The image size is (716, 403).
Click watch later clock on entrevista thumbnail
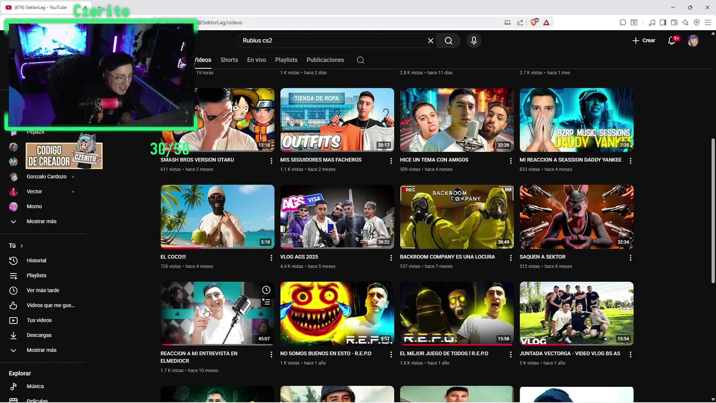[x=266, y=290]
